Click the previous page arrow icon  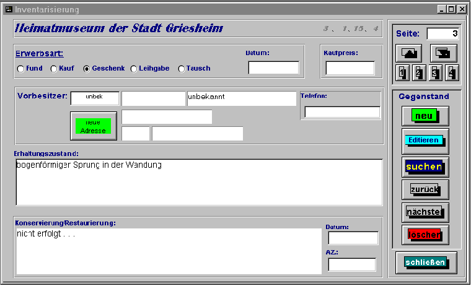[x=409, y=53]
